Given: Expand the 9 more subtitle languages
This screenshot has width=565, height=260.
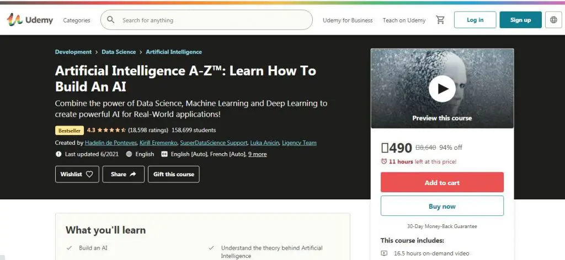Looking at the screenshot, I should [257, 154].
